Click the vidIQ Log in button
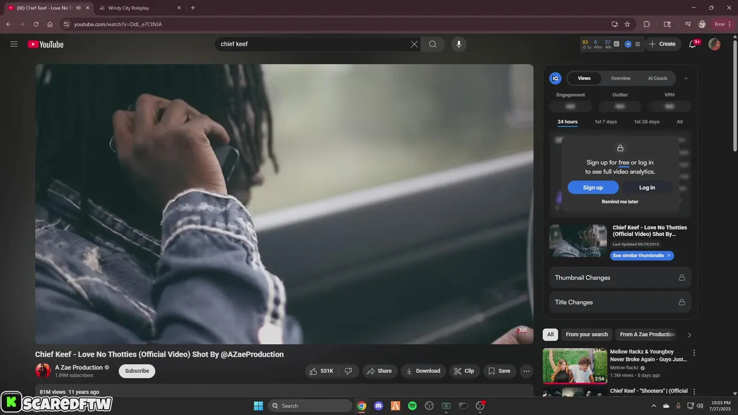738x415 pixels. pyautogui.click(x=647, y=187)
